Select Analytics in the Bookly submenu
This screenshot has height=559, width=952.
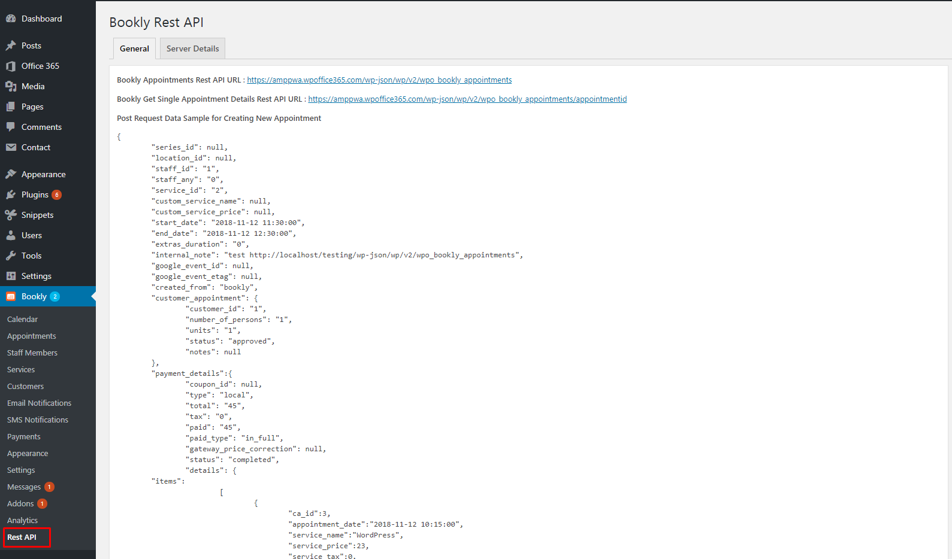22,521
